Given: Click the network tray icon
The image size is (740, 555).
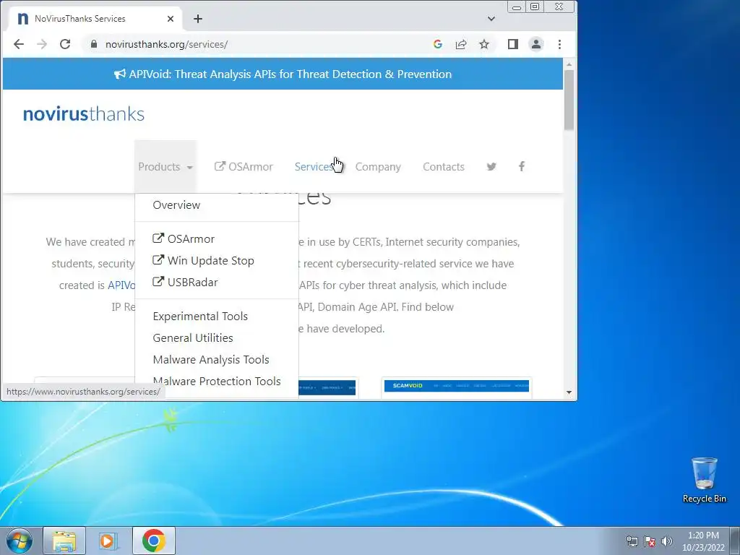Looking at the screenshot, I should click(632, 541).
